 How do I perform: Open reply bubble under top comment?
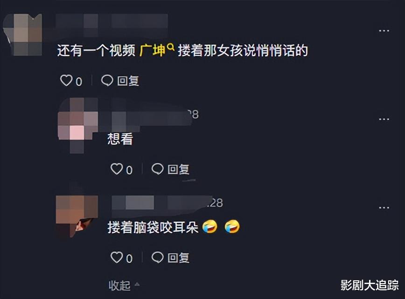pos(107,81)
